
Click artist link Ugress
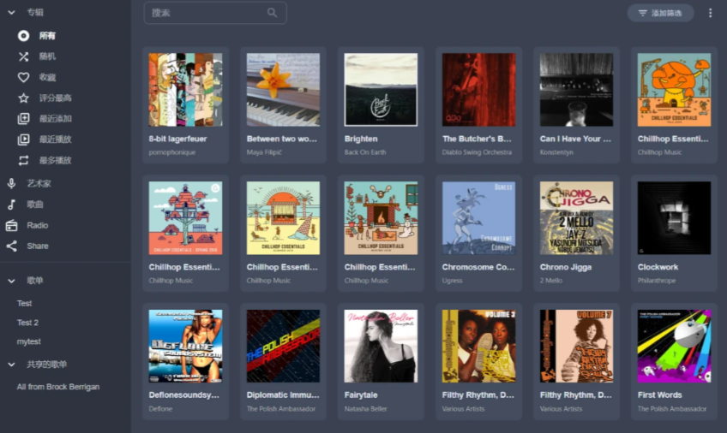452,281
